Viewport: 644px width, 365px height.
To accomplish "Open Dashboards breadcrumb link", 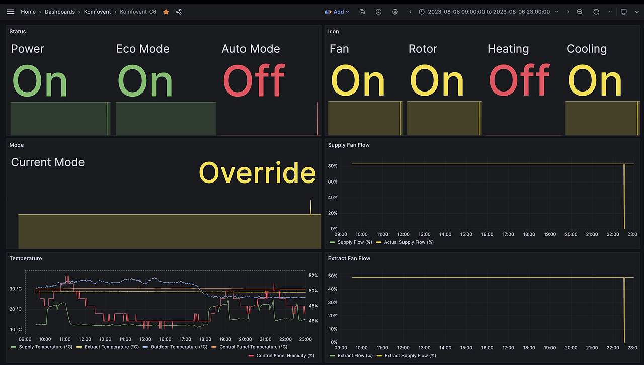I will click(60, 12).
